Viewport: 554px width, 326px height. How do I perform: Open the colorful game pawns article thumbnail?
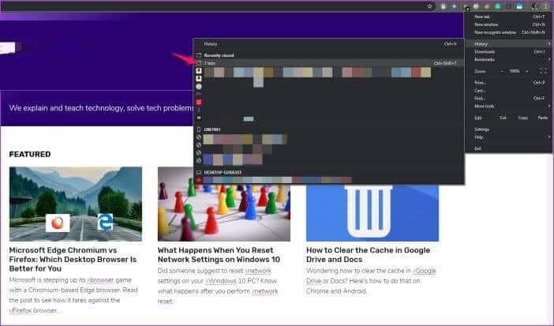click(224, 212)
